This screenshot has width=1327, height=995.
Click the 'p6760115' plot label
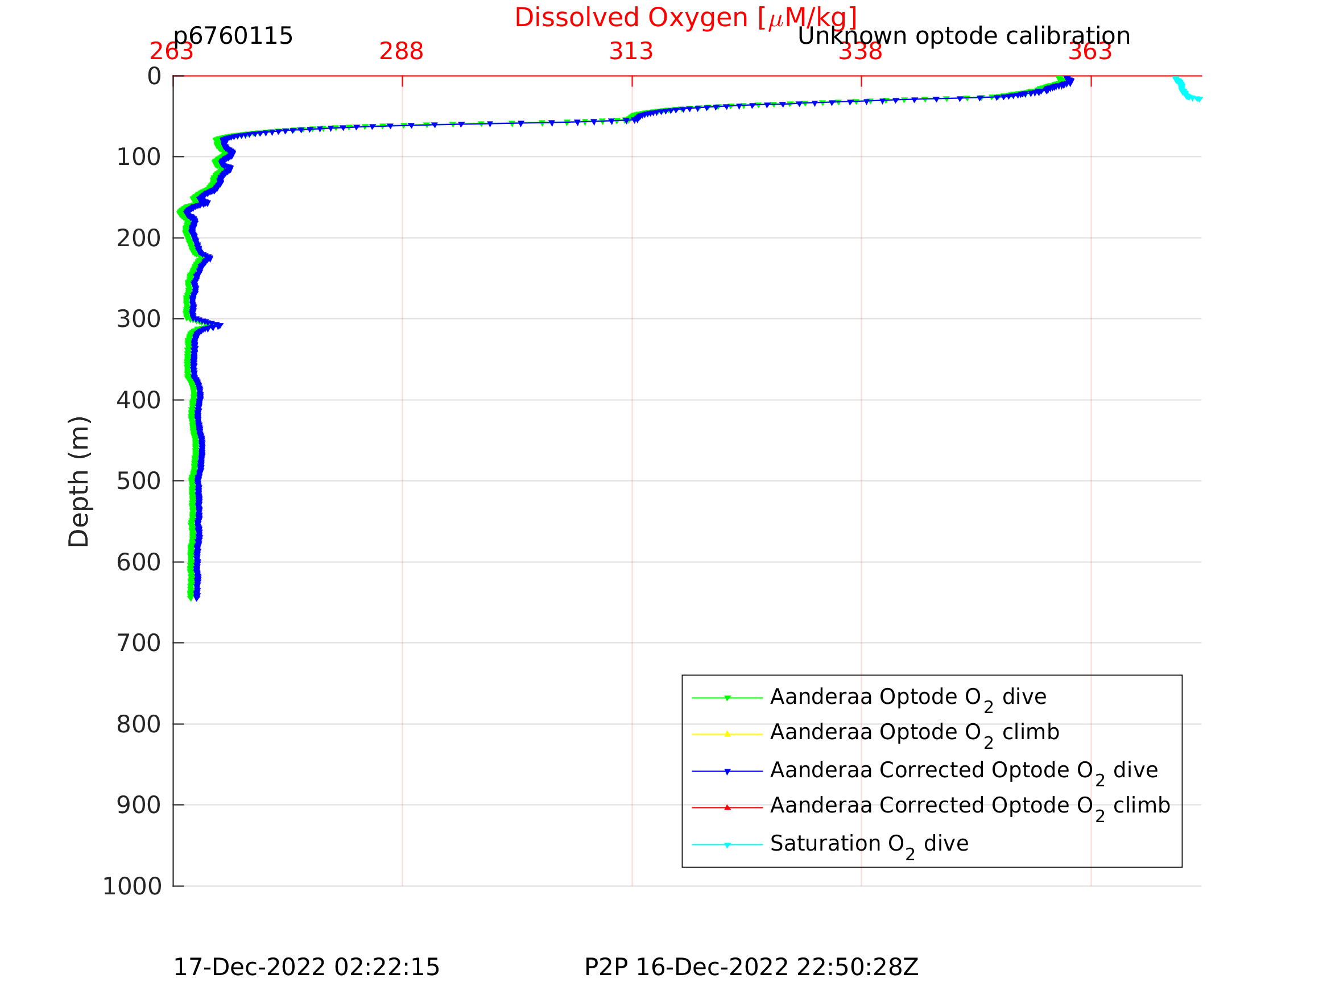click(233, 36)
